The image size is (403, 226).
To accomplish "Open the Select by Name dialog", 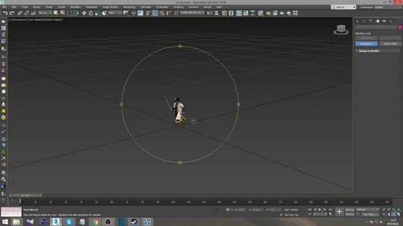I will pyautogui.click(x=62, y=13).
